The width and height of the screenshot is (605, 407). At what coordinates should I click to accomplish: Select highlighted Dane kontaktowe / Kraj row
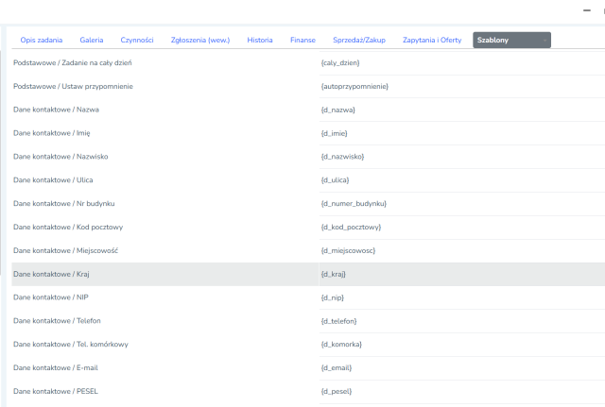tap(308, 274)
